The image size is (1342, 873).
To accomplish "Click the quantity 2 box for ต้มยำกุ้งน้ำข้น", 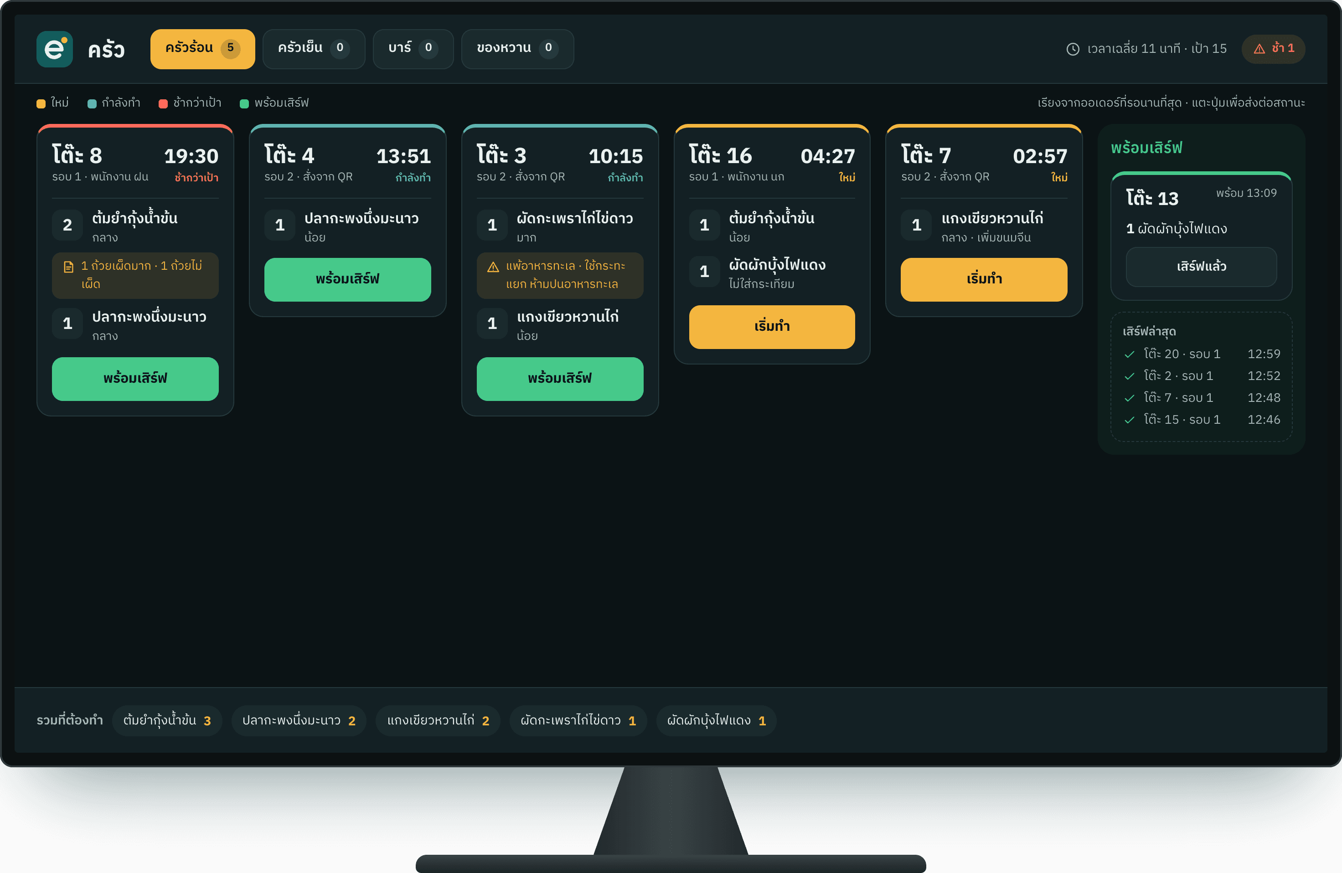I will point(67,225).
